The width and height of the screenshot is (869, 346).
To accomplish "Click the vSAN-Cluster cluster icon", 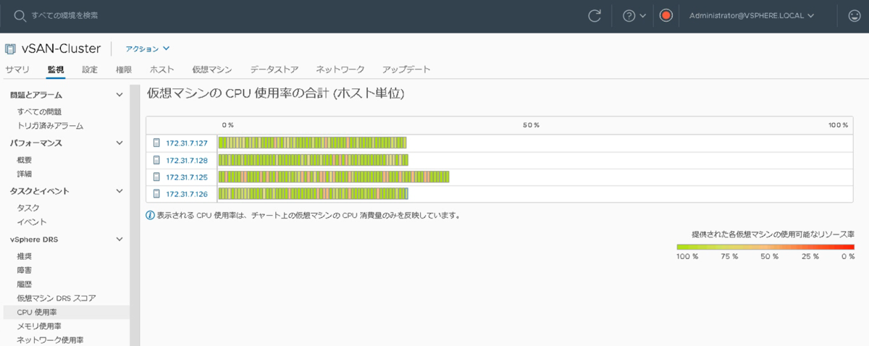I will [10, 49].
